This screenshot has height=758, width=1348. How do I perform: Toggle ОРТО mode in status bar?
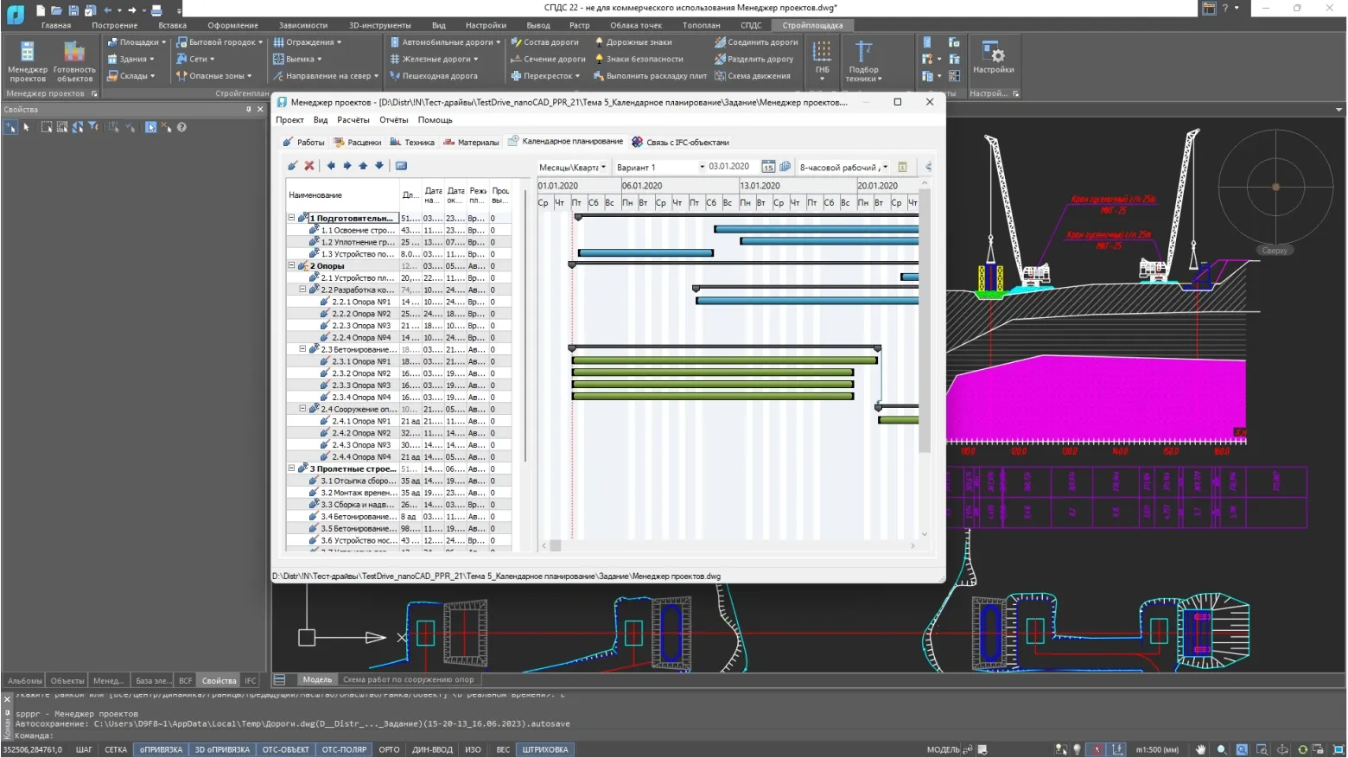pos(389,749)
